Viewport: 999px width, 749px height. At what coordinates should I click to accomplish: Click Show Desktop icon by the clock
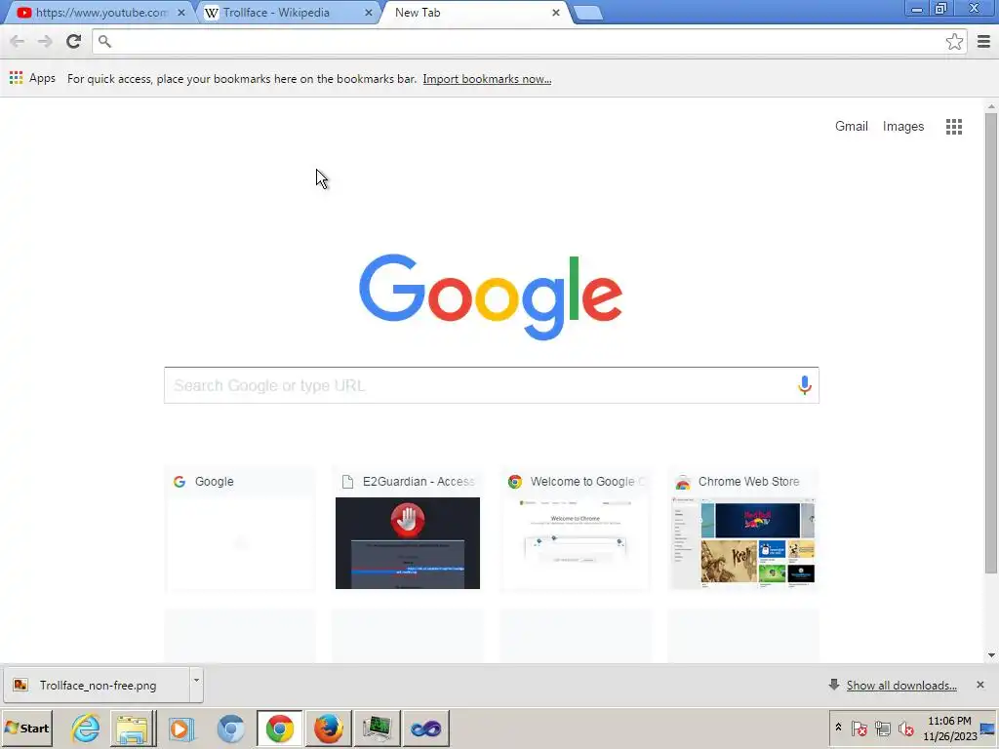(x=988, y=729)
